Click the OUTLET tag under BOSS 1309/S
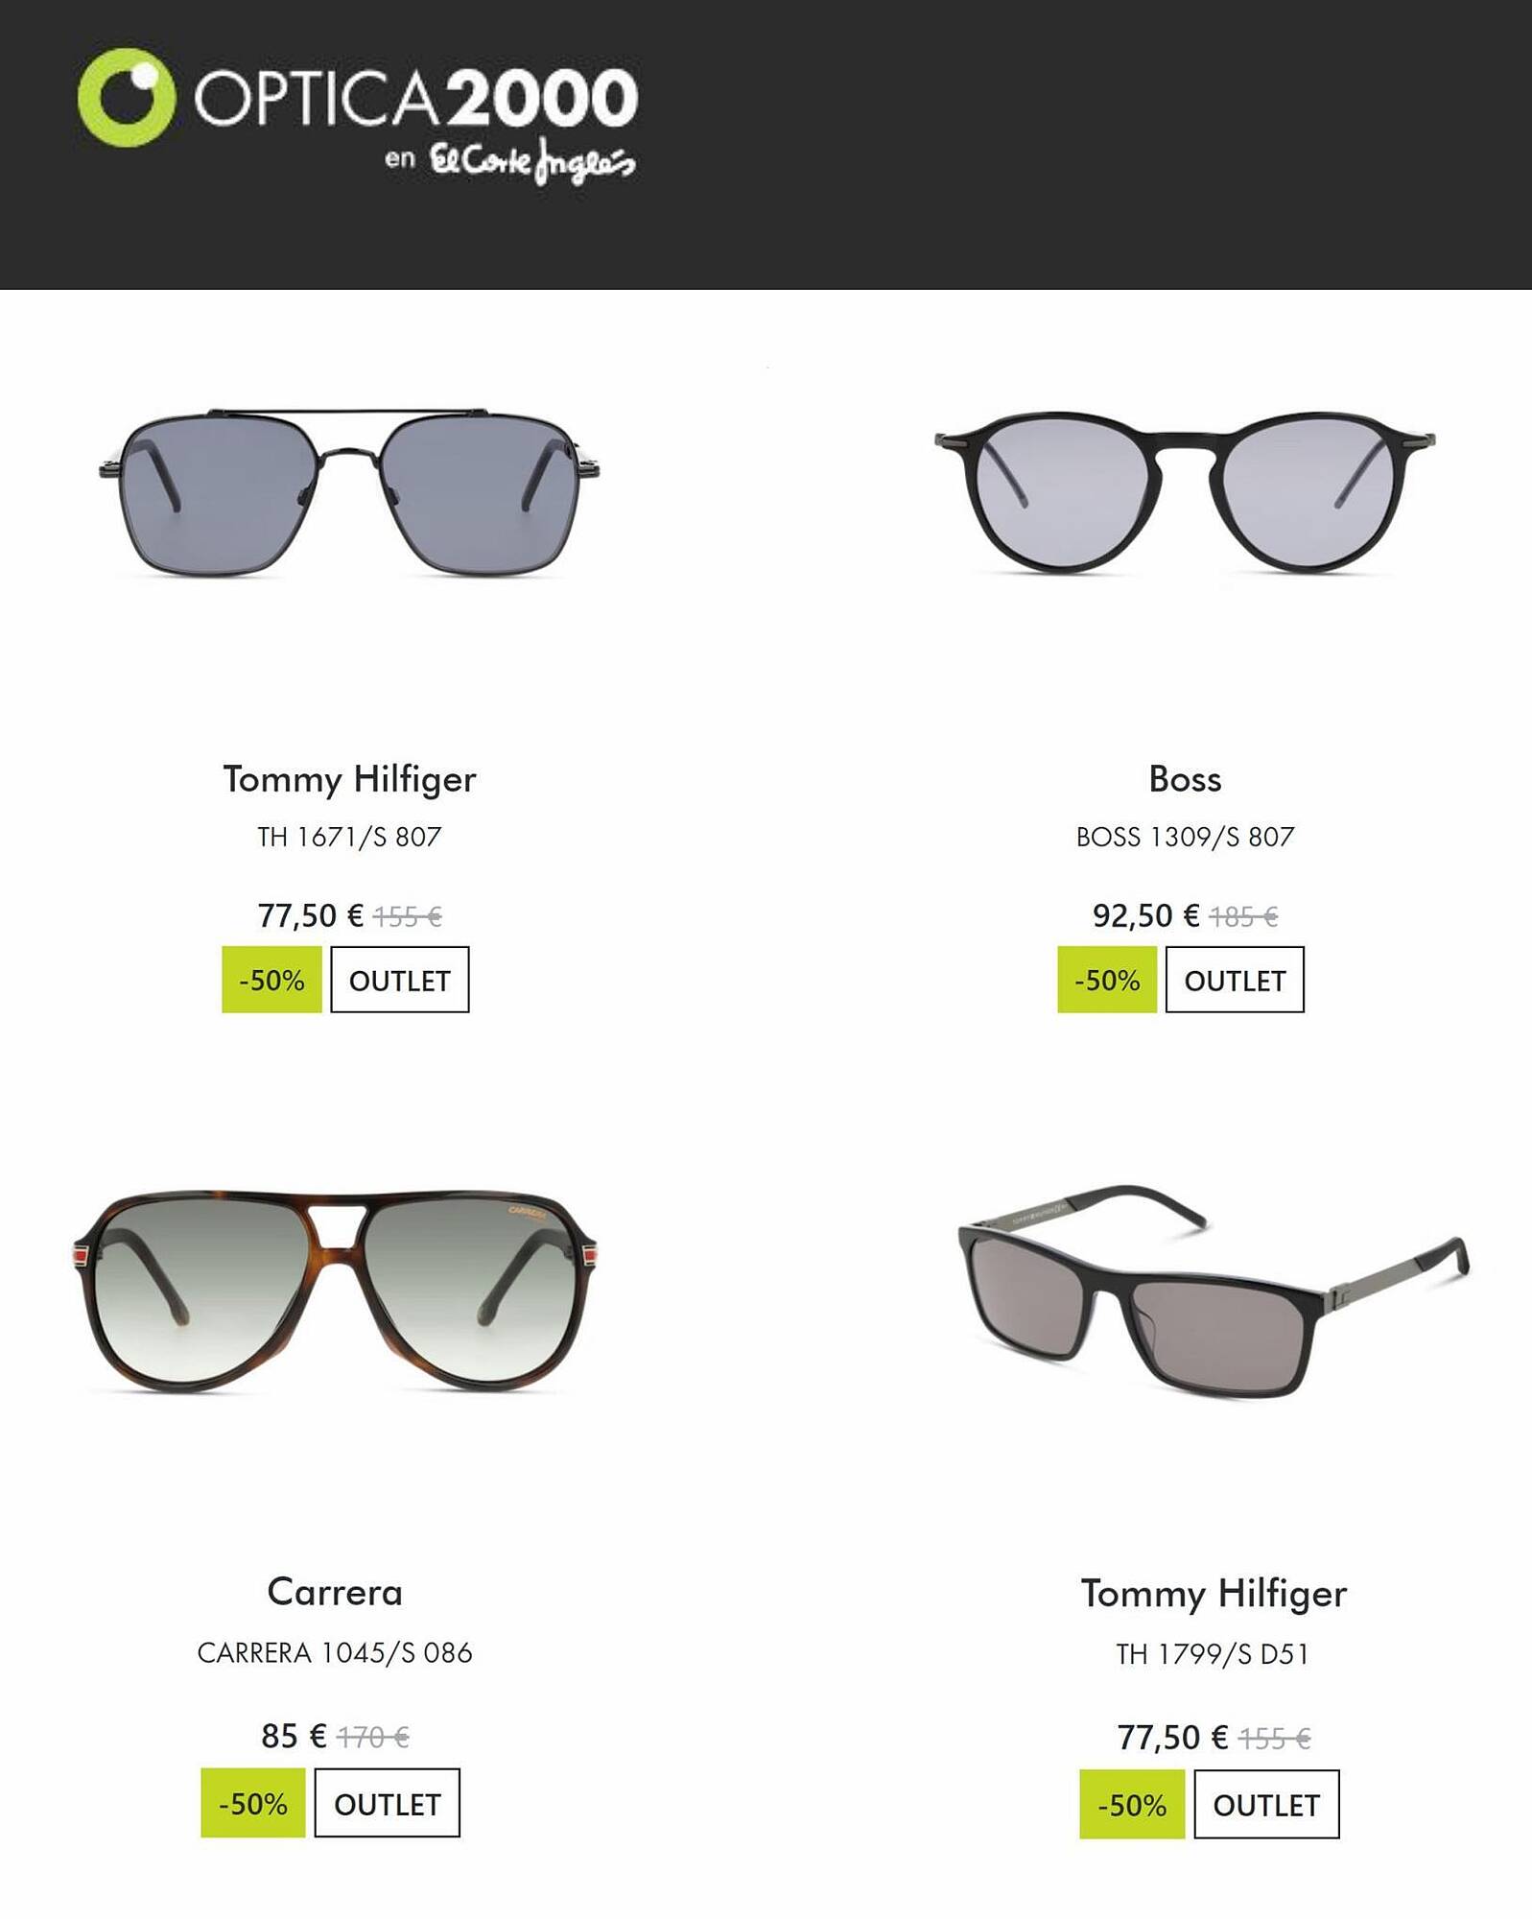This screenshot has height=1919, width=1532. coord(1235,980)
